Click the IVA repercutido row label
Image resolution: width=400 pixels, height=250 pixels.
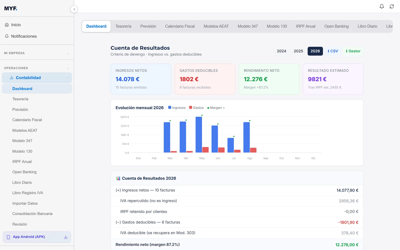(x=148, y=201)
